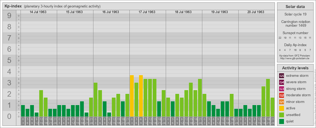
Task: Click Ap-index value 9
Action: [300, 50]
